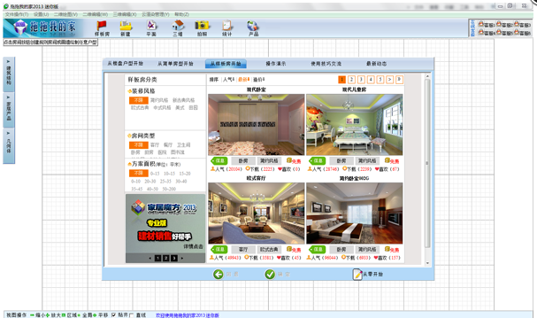Select 不限 under 方案面积
The image size is (537, 326).
click(138, 173)
